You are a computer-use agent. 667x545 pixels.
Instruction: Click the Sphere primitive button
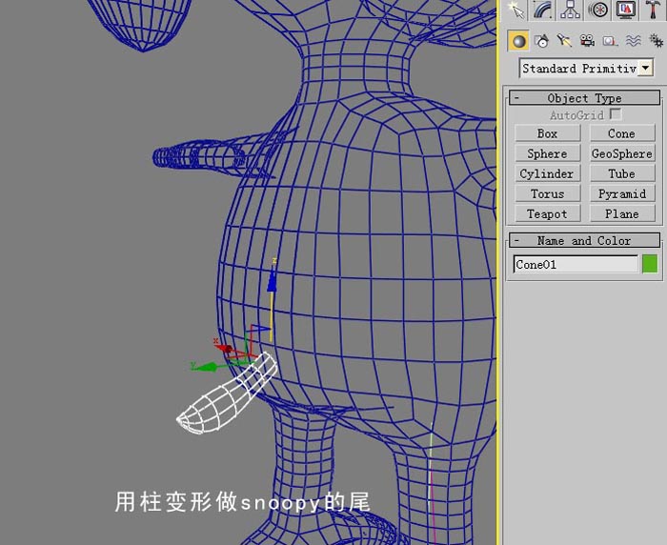pos(548,153)
